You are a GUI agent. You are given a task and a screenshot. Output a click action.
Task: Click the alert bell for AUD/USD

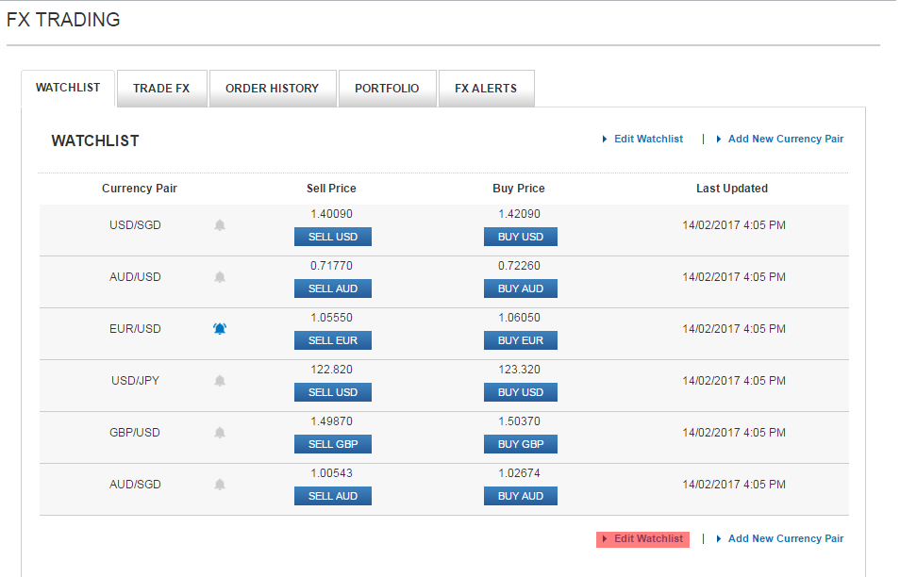tap(220, 277)
